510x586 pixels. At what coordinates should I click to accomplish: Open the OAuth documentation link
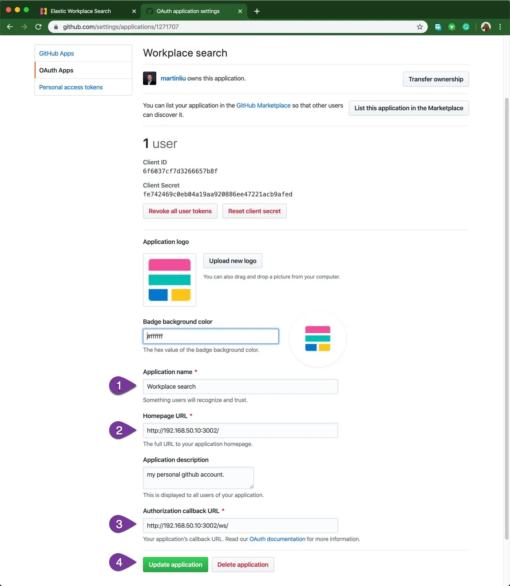point(277,539)
